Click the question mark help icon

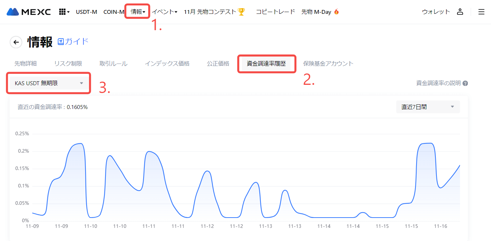[x=465, y=83]
